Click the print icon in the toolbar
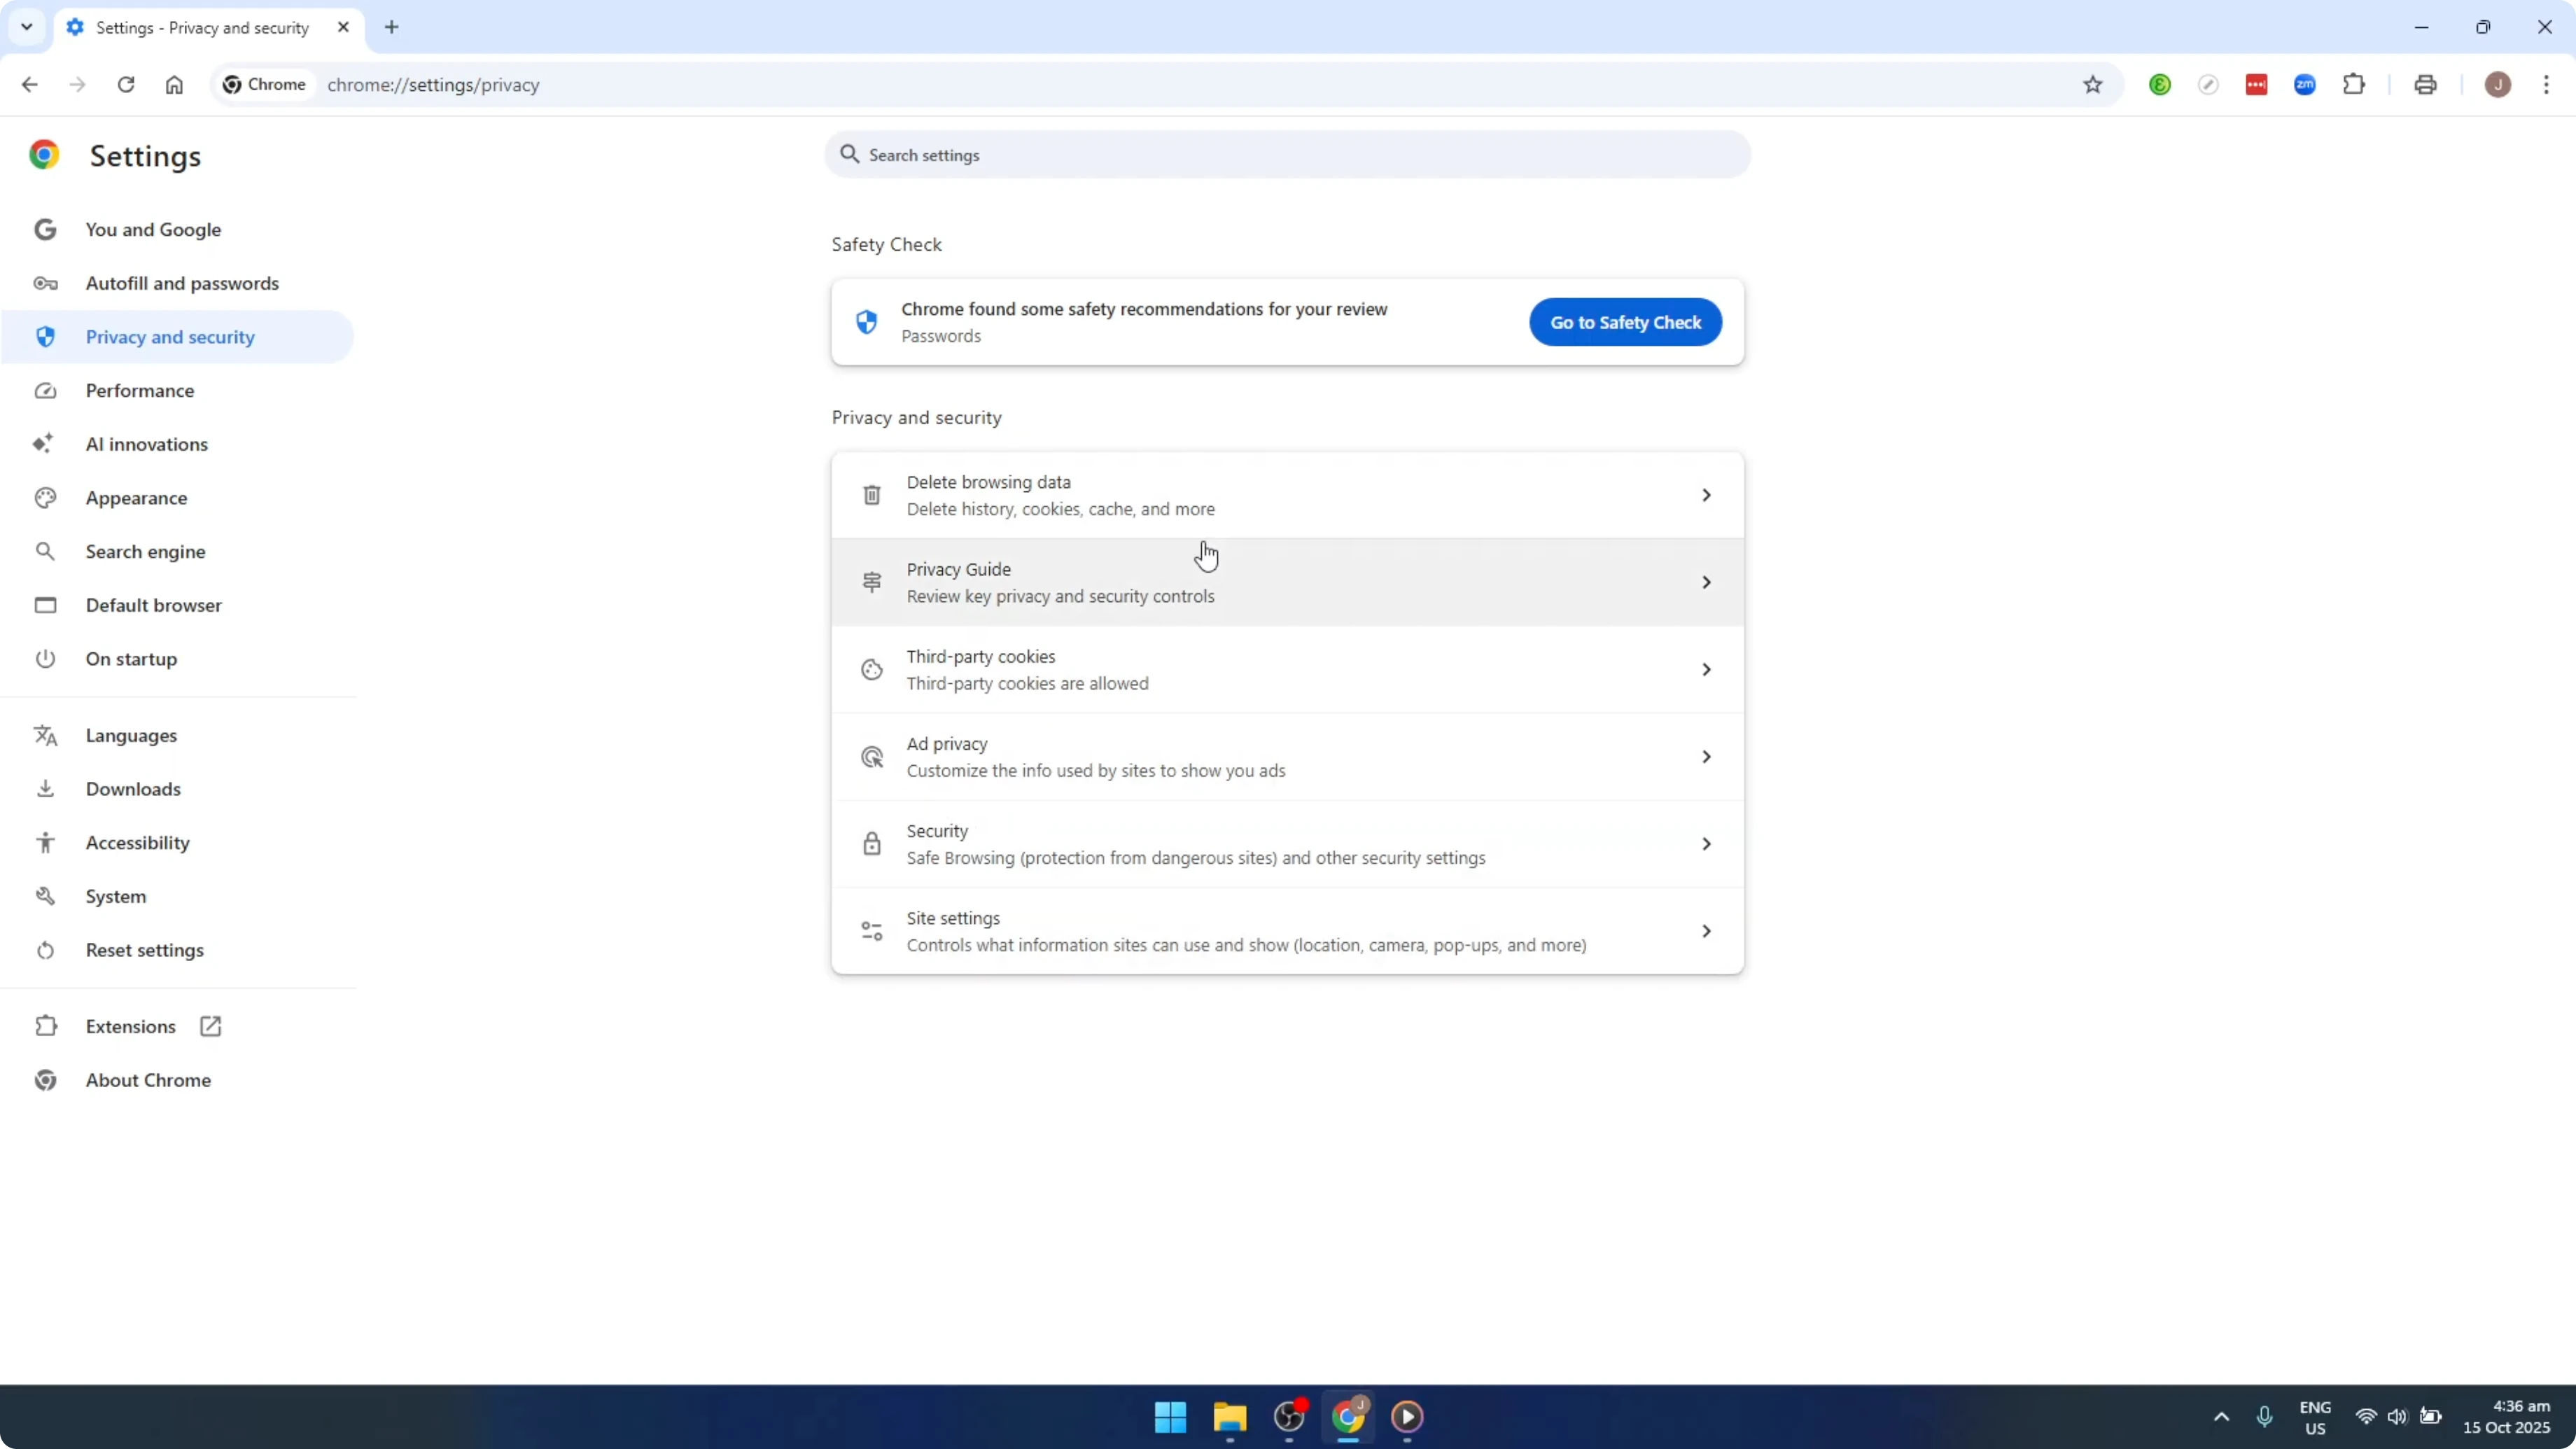This screenshot has height=1449, width=2576. click(2426, 84)
